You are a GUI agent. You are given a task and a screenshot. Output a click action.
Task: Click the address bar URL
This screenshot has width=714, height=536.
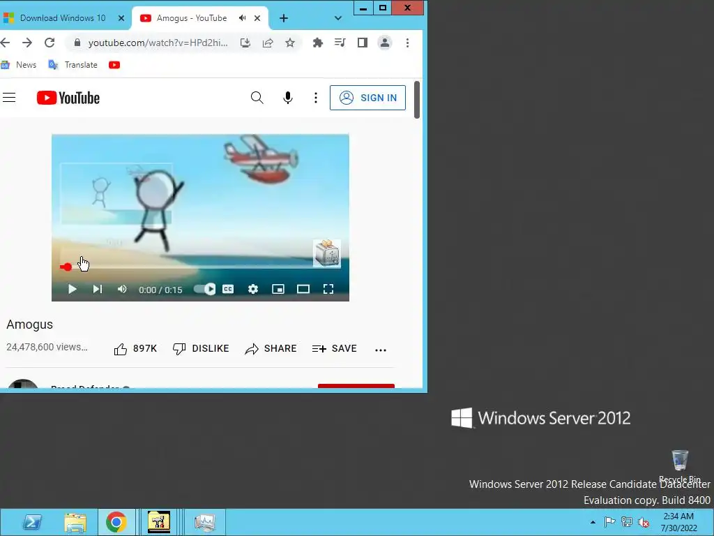pos(158,43)
